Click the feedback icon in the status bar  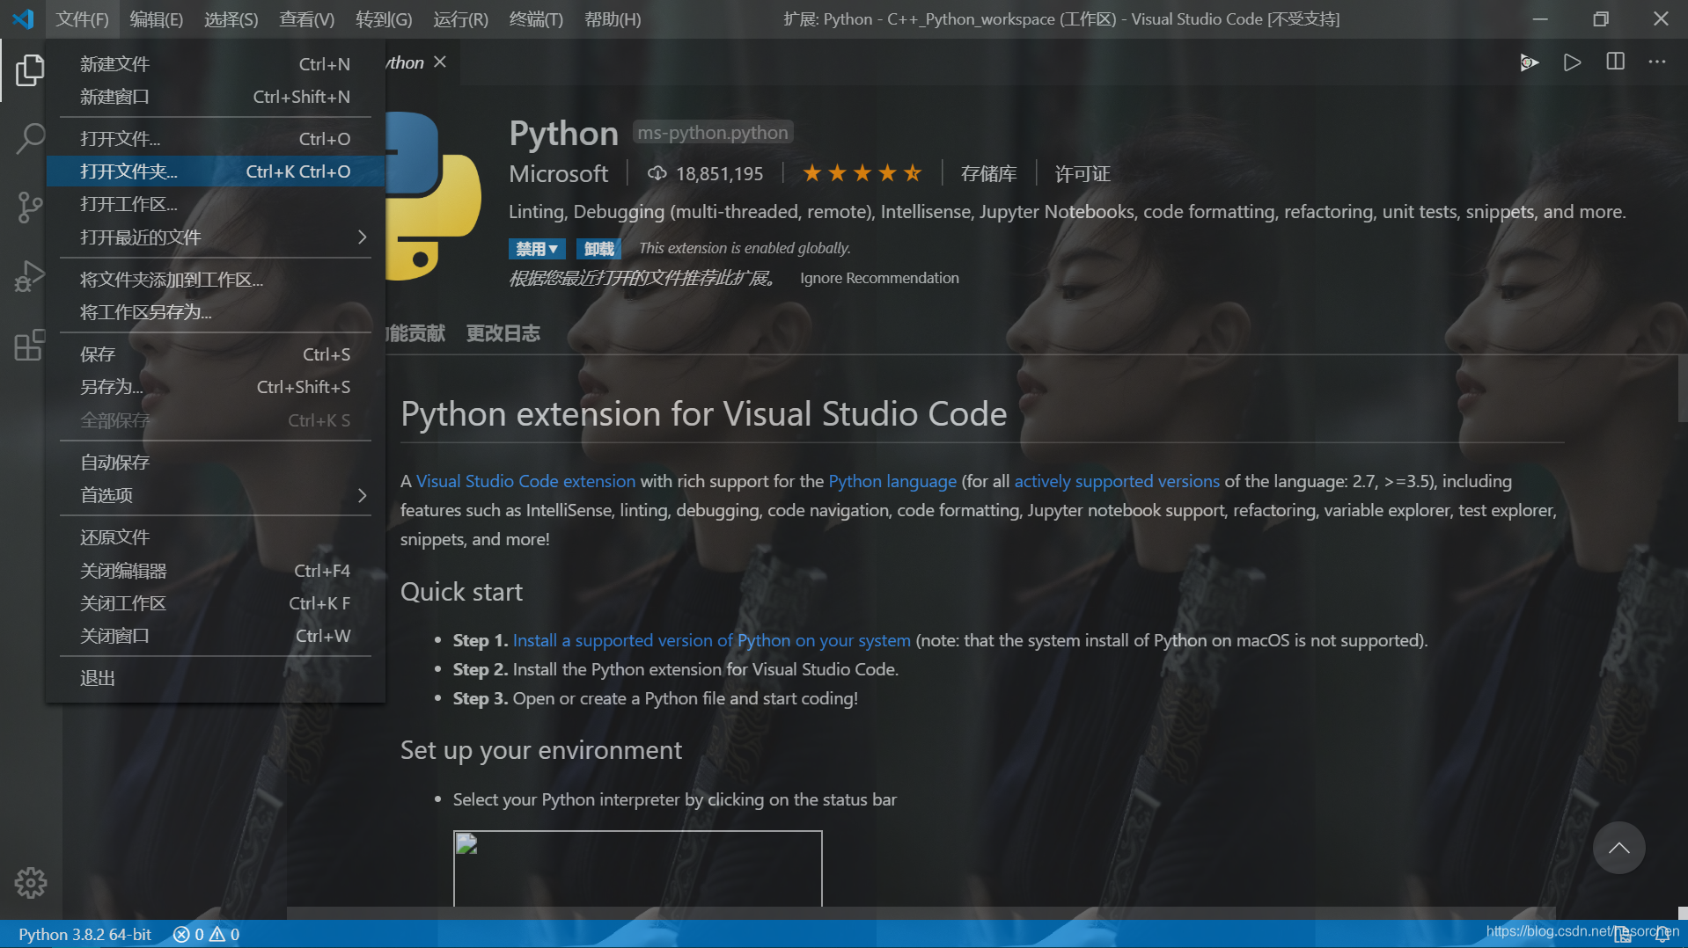(1624, 934)
